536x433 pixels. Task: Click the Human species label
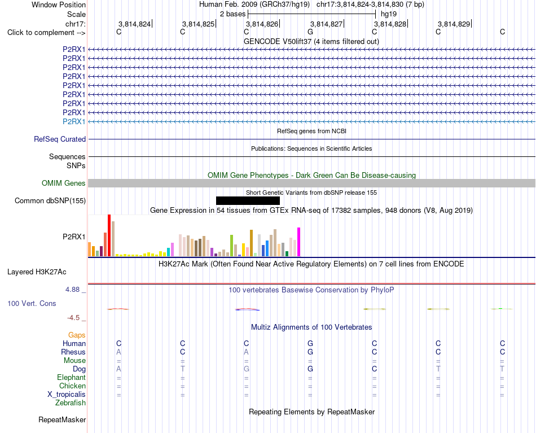point(74,343)
